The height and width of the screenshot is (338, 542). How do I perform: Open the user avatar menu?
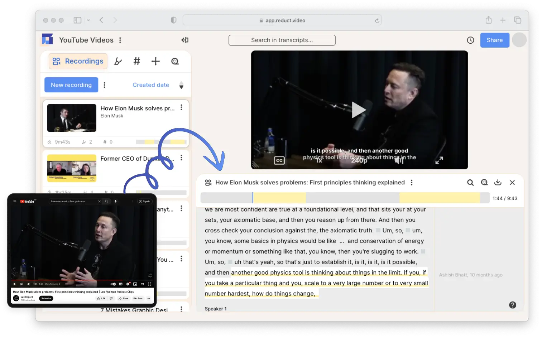coord(519,40)
